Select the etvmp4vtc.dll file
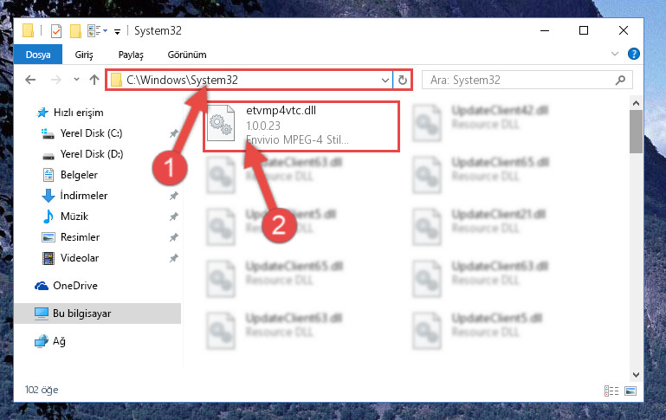666x420 pixels. tap(301, 126)
